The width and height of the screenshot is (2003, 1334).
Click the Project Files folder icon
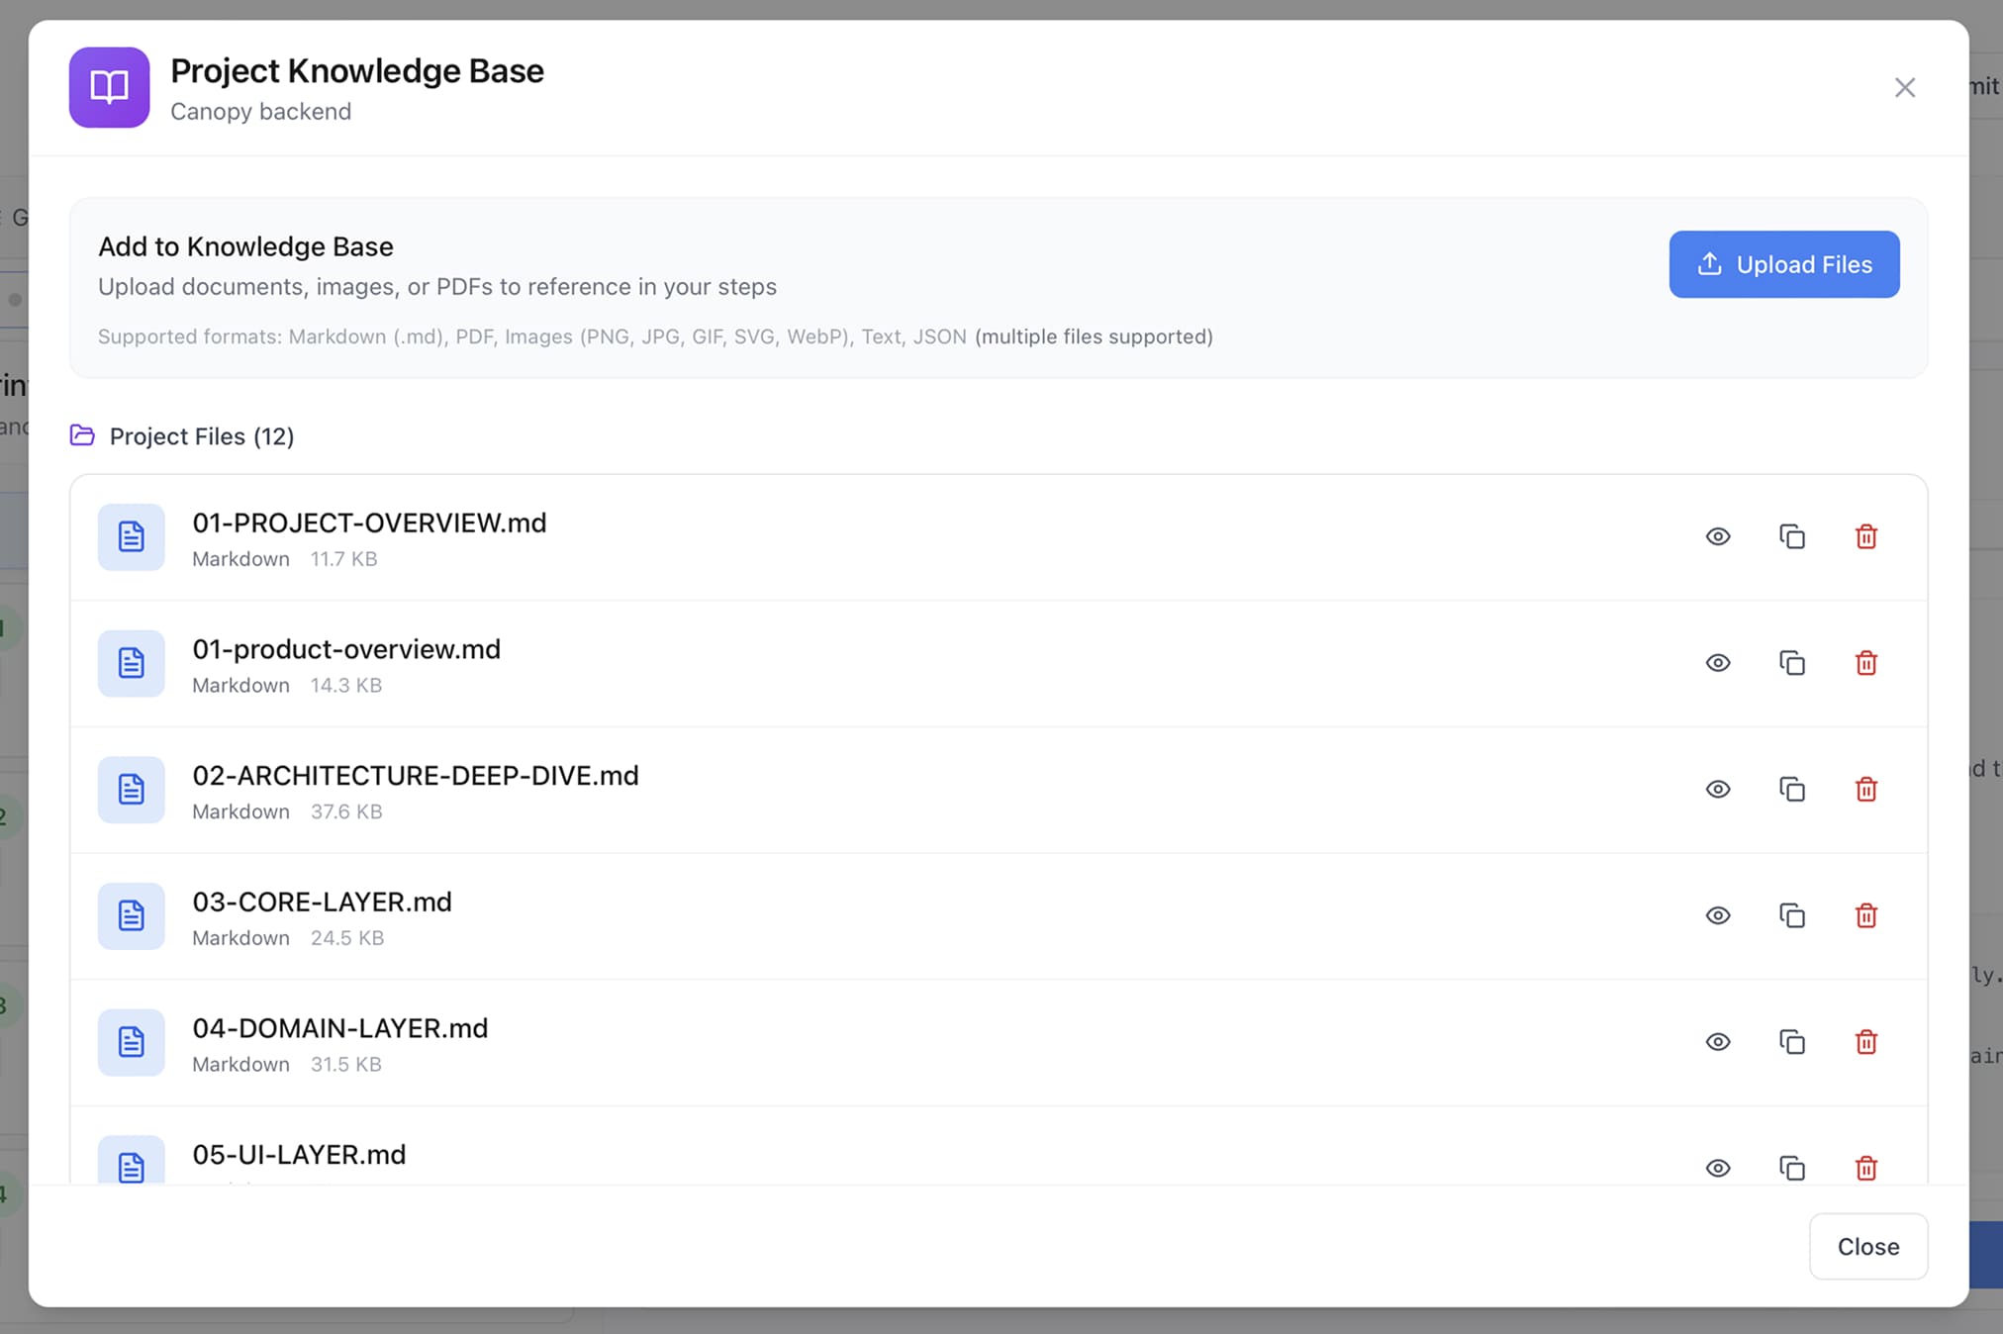click(82, 435)
